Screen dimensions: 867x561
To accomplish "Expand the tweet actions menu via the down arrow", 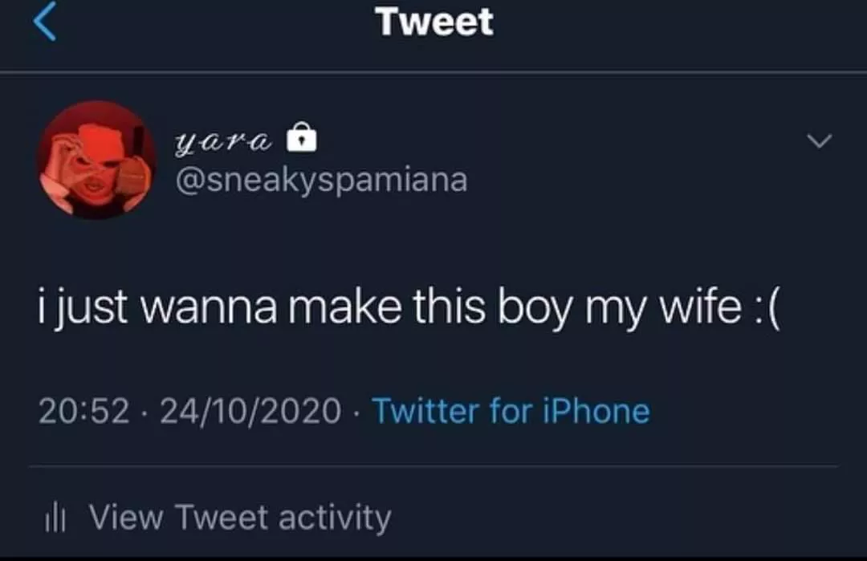I will click(x=818, y=140).
